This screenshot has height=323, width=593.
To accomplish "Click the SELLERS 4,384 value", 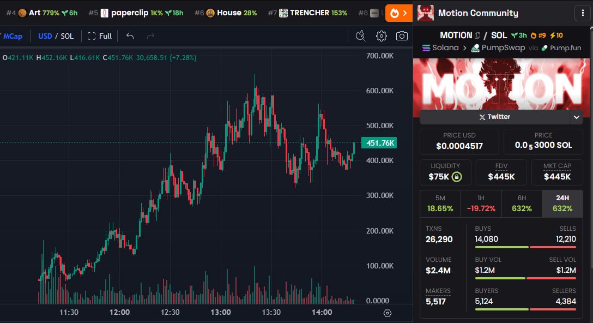I will 566,301.
